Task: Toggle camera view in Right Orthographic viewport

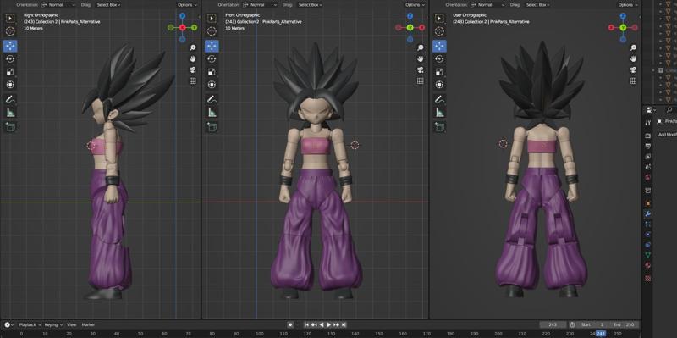Action: [193, 69]
